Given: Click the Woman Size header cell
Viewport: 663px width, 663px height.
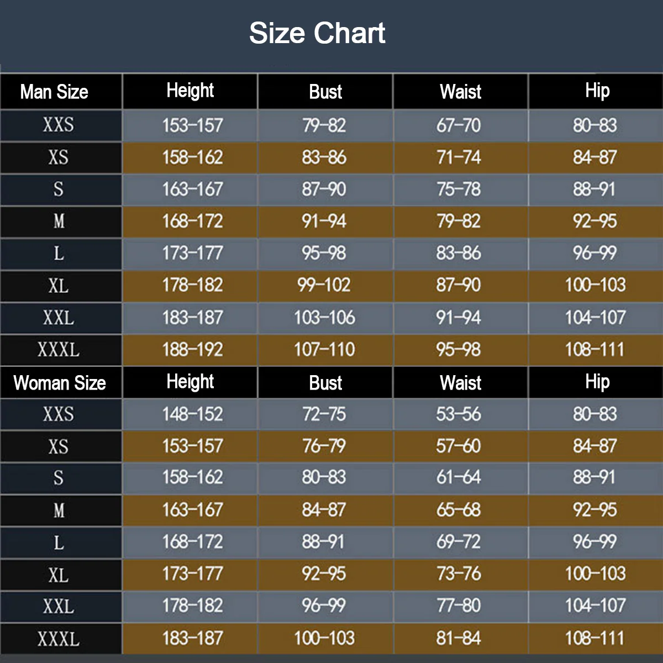Looking at the screenshot, I should pyautogui.click(x=60, y=383).
